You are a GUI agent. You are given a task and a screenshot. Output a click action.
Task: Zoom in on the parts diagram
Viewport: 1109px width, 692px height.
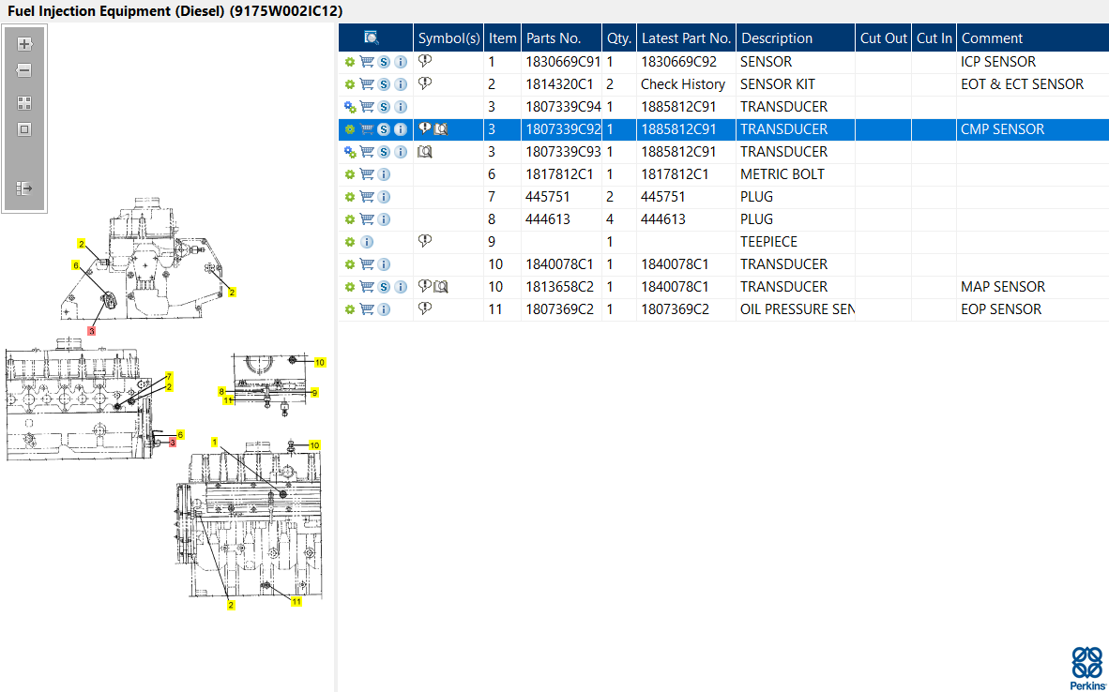[24, 44]
